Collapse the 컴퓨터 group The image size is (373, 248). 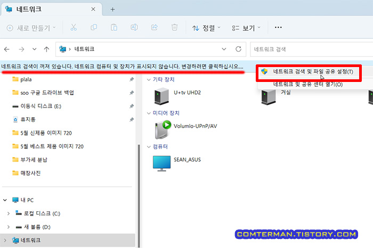149,147
